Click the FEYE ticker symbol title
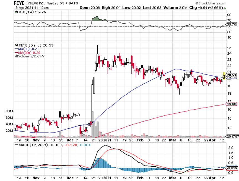Image resolution: width=239 pixels, height=181 pixels. click(x=19, y=3)
